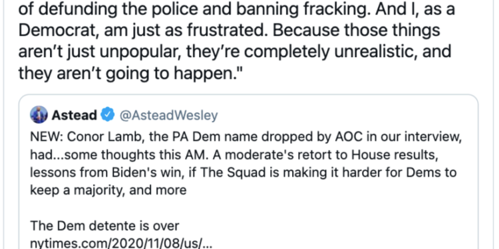Image resolution: width=499 pixels, height=249 pixels.
Task: Visit the @AsteadWesley handle
Action: 168,116
